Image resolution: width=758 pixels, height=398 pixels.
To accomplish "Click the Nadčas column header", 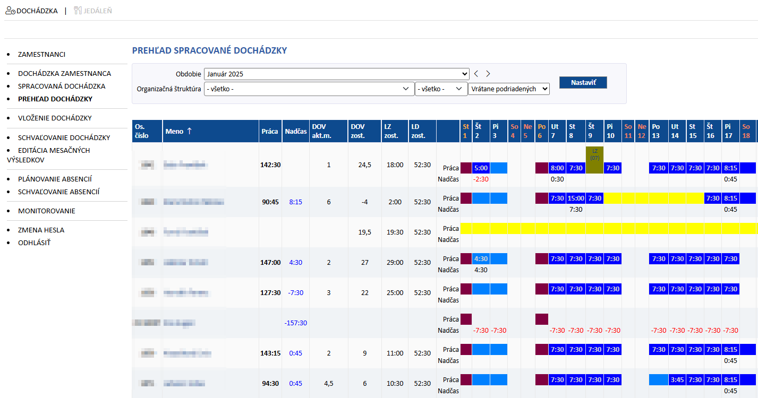I will click(x=296, y=131).
